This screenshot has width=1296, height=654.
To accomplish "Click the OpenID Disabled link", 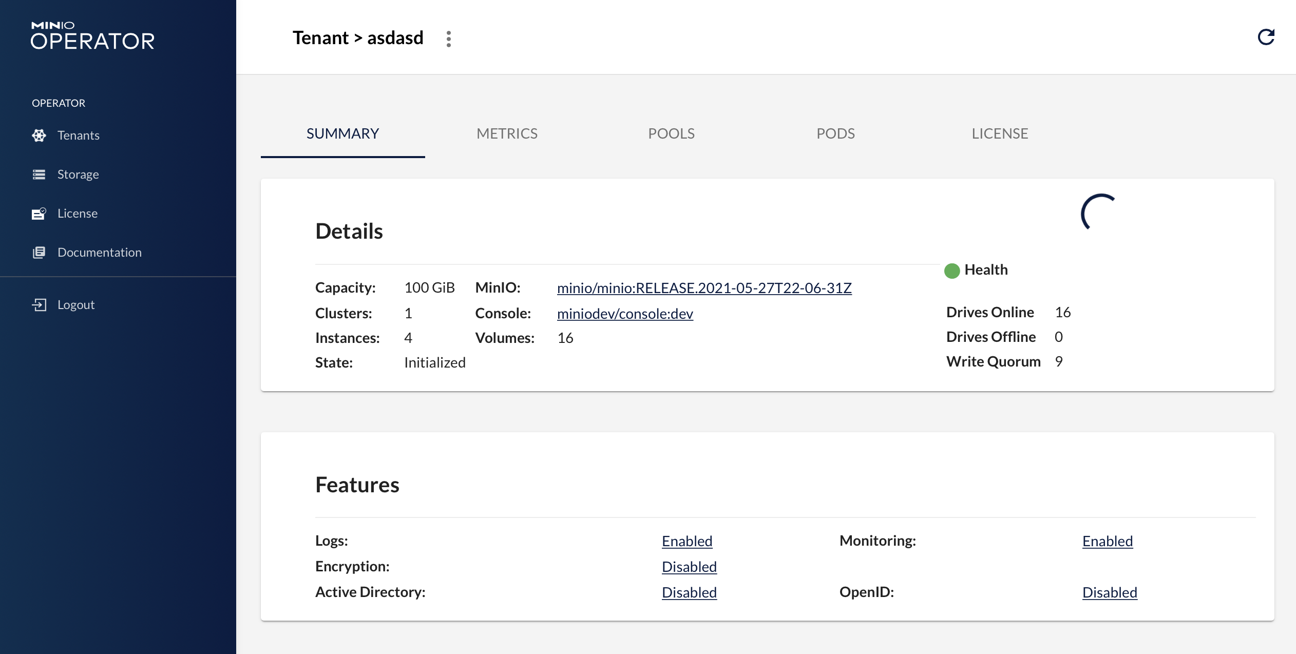I will coord(1110,592).
